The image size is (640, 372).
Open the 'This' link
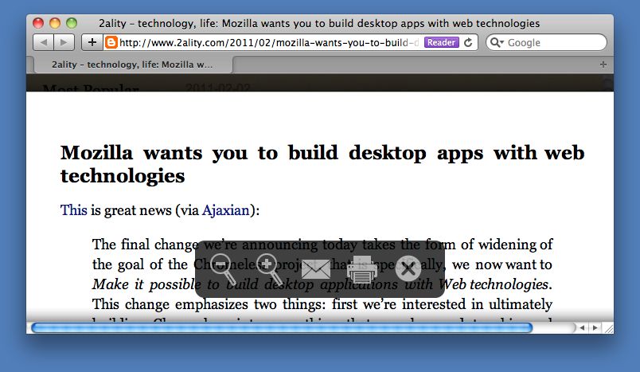tap(73, 210)
